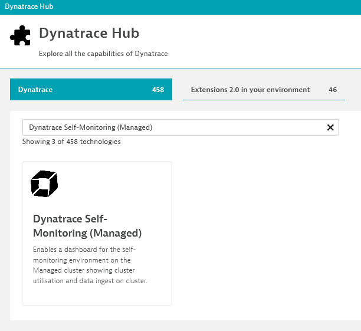The width and height of the screenshot is (361, 331).
Task: Click the card description starting 'Enables a dashboard'
Action: (x=90, y=265)
